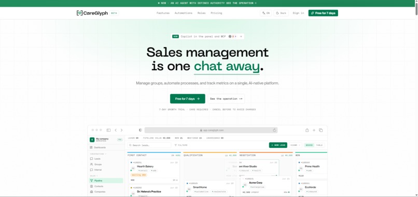Open the Features menu item
418x197 pixels.
[x=163, y=13]
